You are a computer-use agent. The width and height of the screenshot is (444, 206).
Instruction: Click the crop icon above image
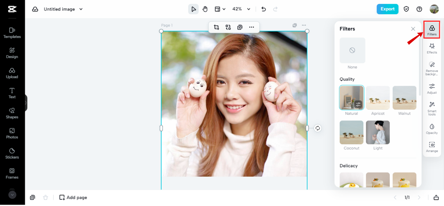(x=216, y=27)
